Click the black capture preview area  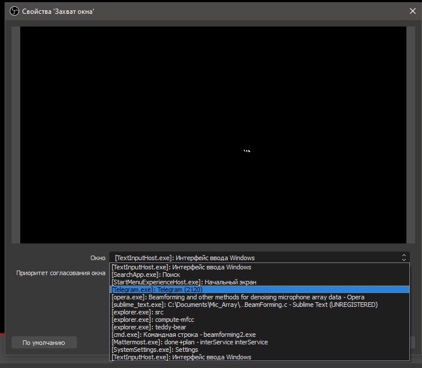213,135
